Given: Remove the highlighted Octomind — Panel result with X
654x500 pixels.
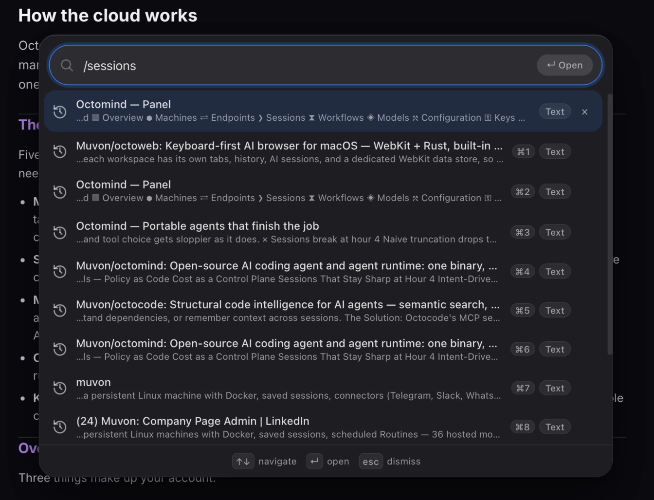Looking at the screenshot, I should click(x=584, y=111).
